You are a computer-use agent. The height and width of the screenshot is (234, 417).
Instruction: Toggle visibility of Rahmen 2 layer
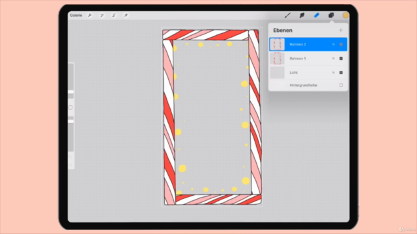coord(341,44)
